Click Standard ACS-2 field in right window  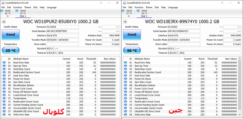205,49
